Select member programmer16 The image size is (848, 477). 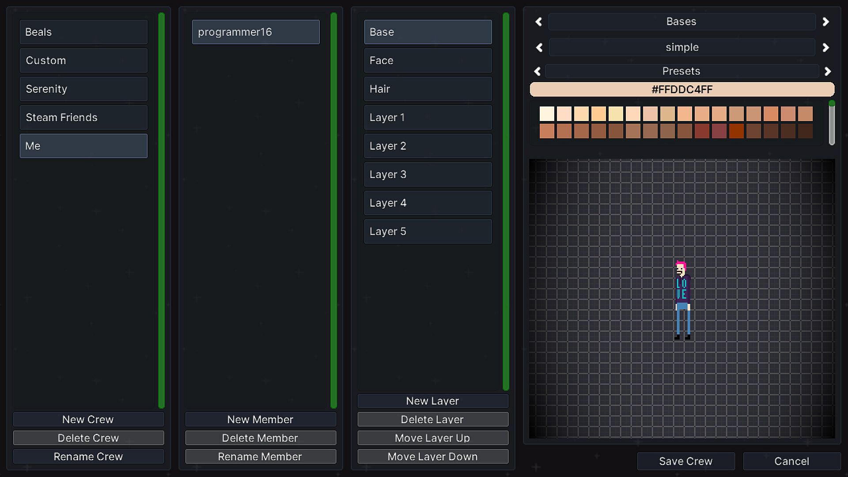point(255,32)
